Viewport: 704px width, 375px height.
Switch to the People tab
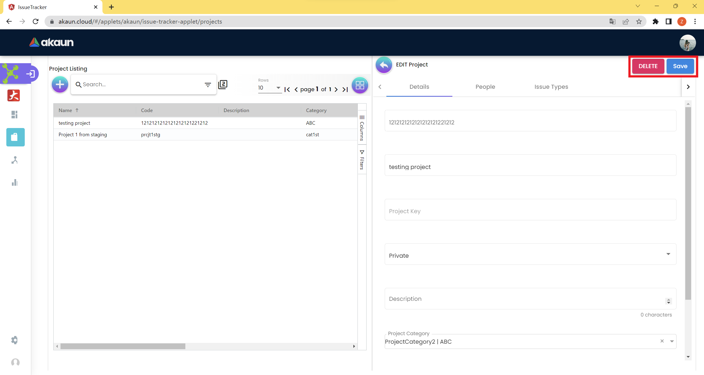pyautogui.click(x=485, y=87)
